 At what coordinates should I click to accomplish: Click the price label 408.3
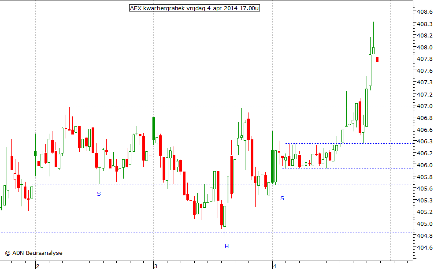pos(425,24)
